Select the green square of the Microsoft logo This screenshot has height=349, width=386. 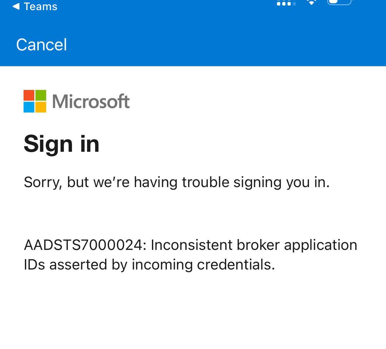pyautogui.click(x=41, y=96)
